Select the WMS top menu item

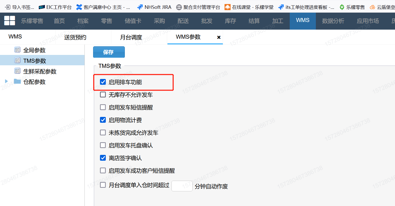tap(303, 21)
